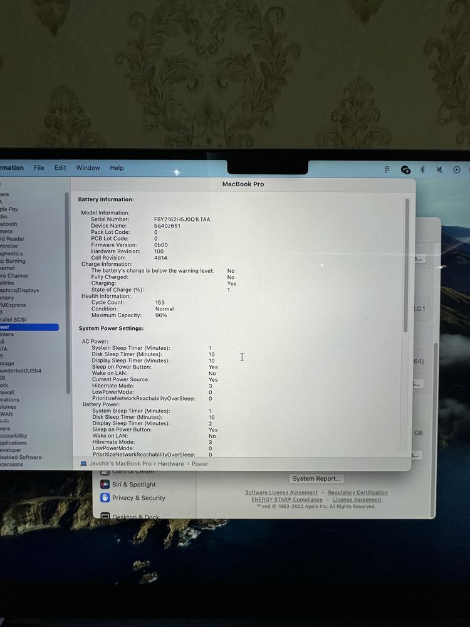The image size is (470, 627).
Task: Click the sidebar list scrollbar
Action: point(68,293)
